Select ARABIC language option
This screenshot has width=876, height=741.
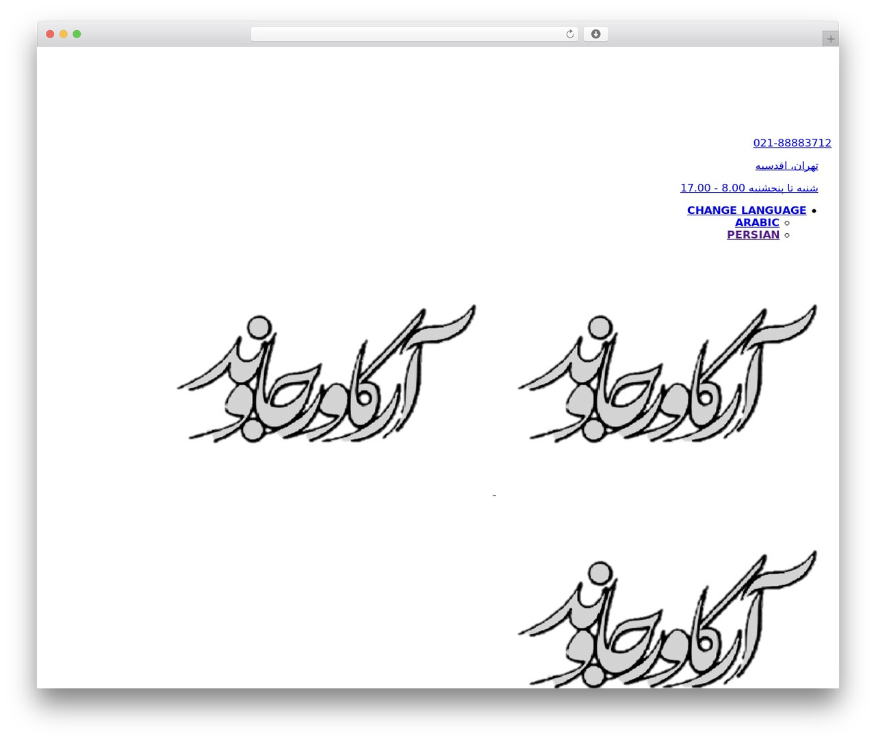pyautogui.click(x=757, y=223)
